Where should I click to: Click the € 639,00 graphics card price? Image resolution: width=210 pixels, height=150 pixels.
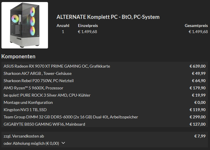(x=197, y=66)
